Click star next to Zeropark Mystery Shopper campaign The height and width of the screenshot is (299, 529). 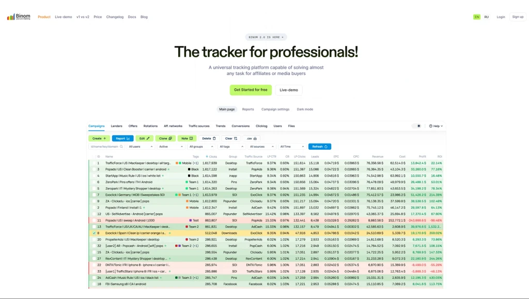click(x=163, y=188)
